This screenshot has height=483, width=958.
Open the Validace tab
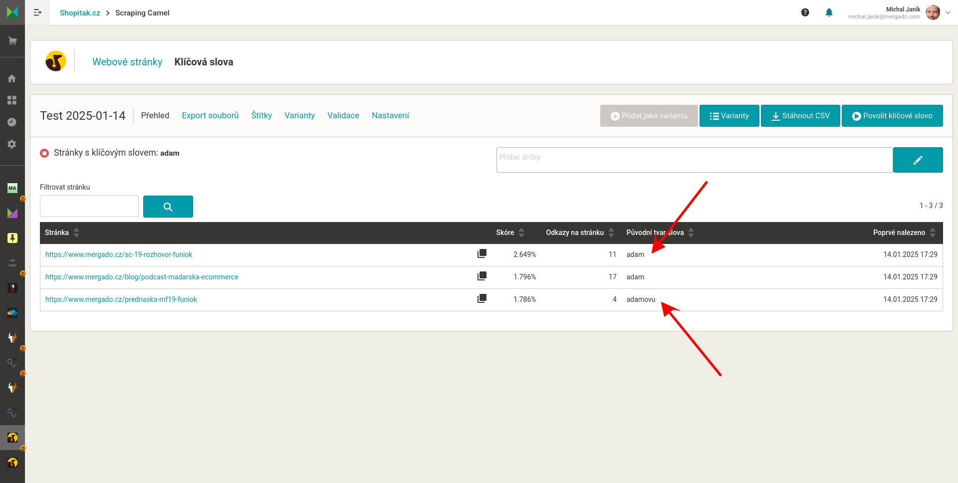(x=343, y=115)
